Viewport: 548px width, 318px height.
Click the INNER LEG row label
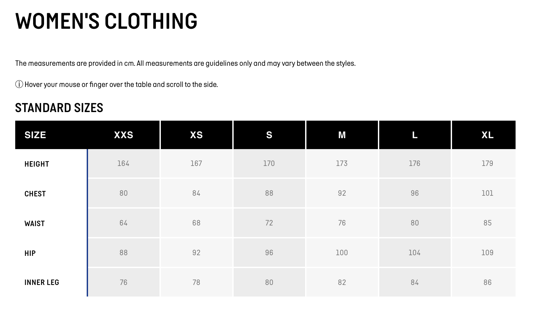click(42, 282)
